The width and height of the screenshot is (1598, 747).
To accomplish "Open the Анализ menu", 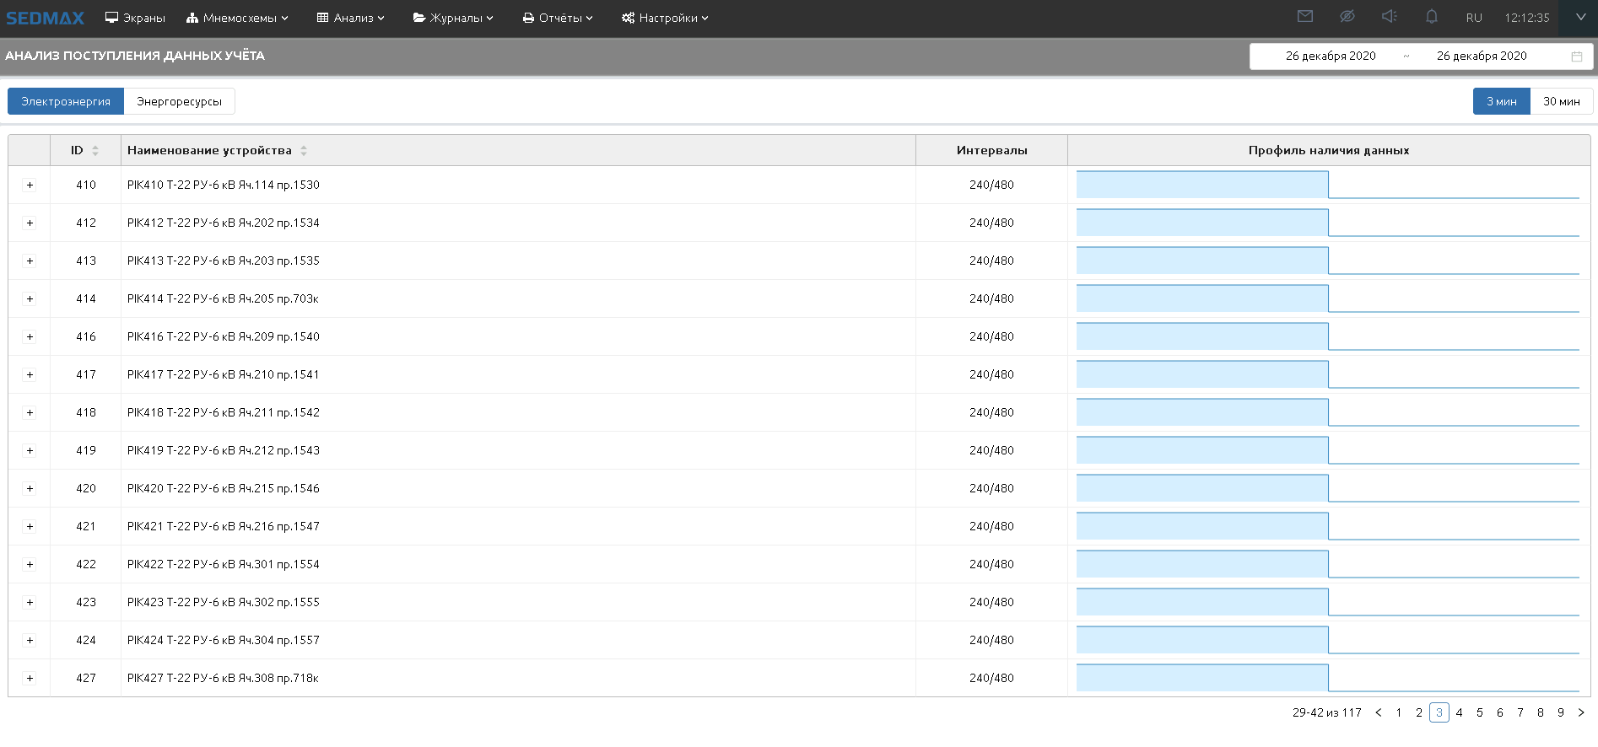I will pos(351,18).
